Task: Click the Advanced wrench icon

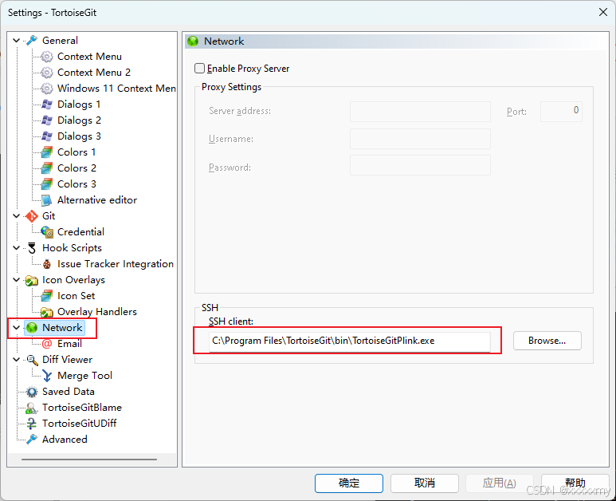Action: (31, 440)
